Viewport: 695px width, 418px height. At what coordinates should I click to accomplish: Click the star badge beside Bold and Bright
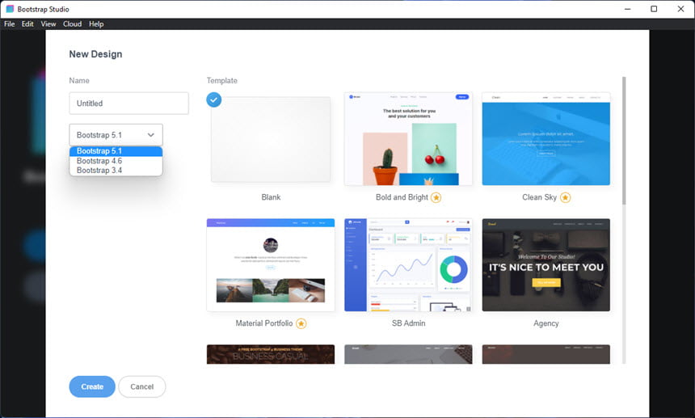coord(436,197)
